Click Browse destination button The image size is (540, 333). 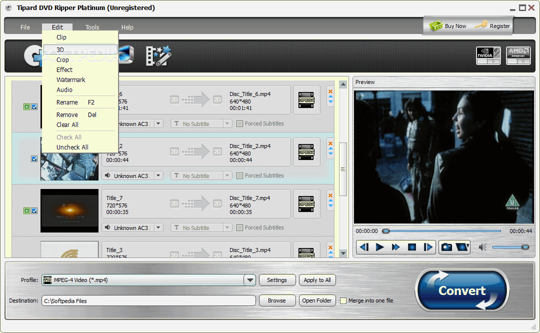click(x=277, y=300)
